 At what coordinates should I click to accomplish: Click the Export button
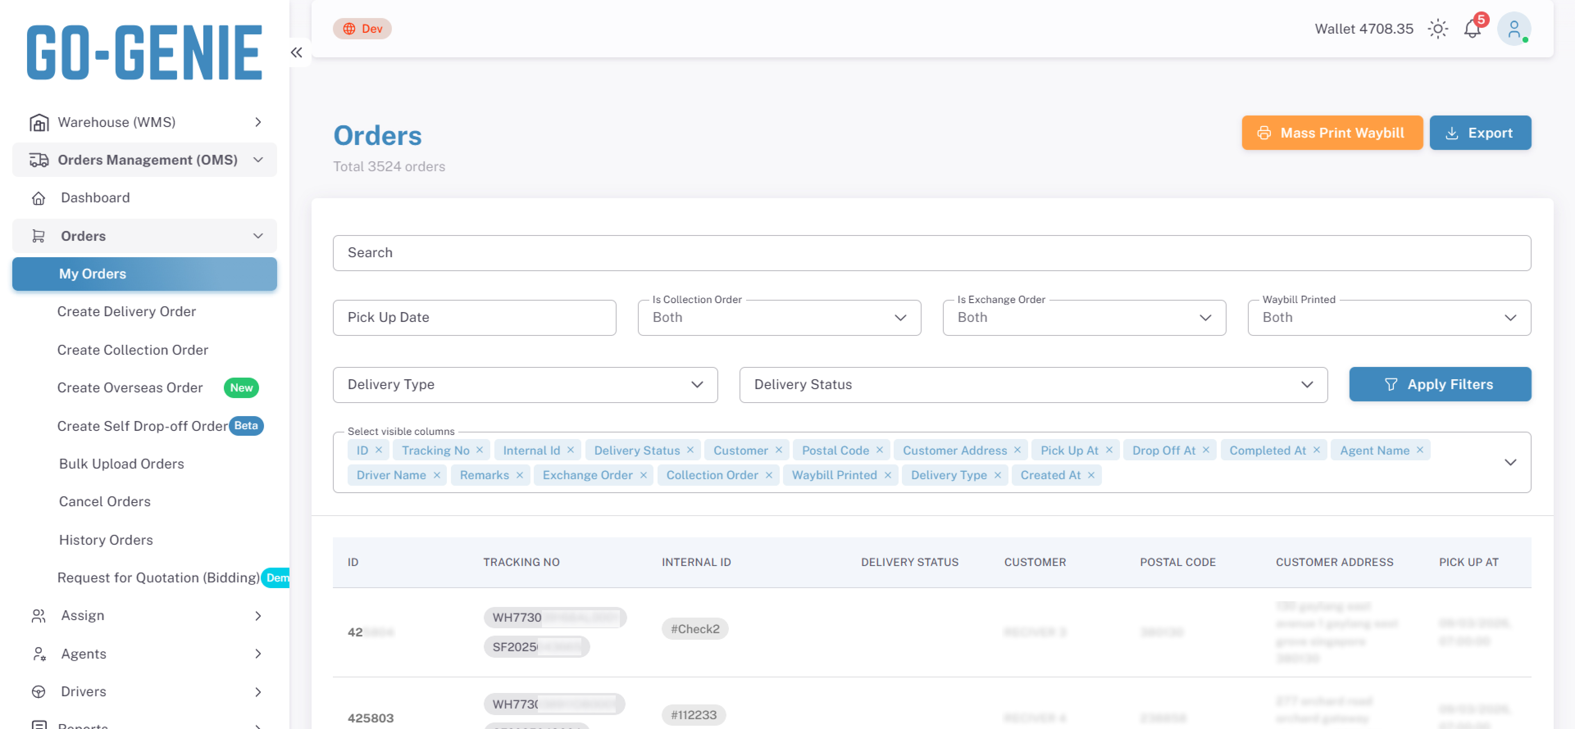click(x=1480, y=133)
